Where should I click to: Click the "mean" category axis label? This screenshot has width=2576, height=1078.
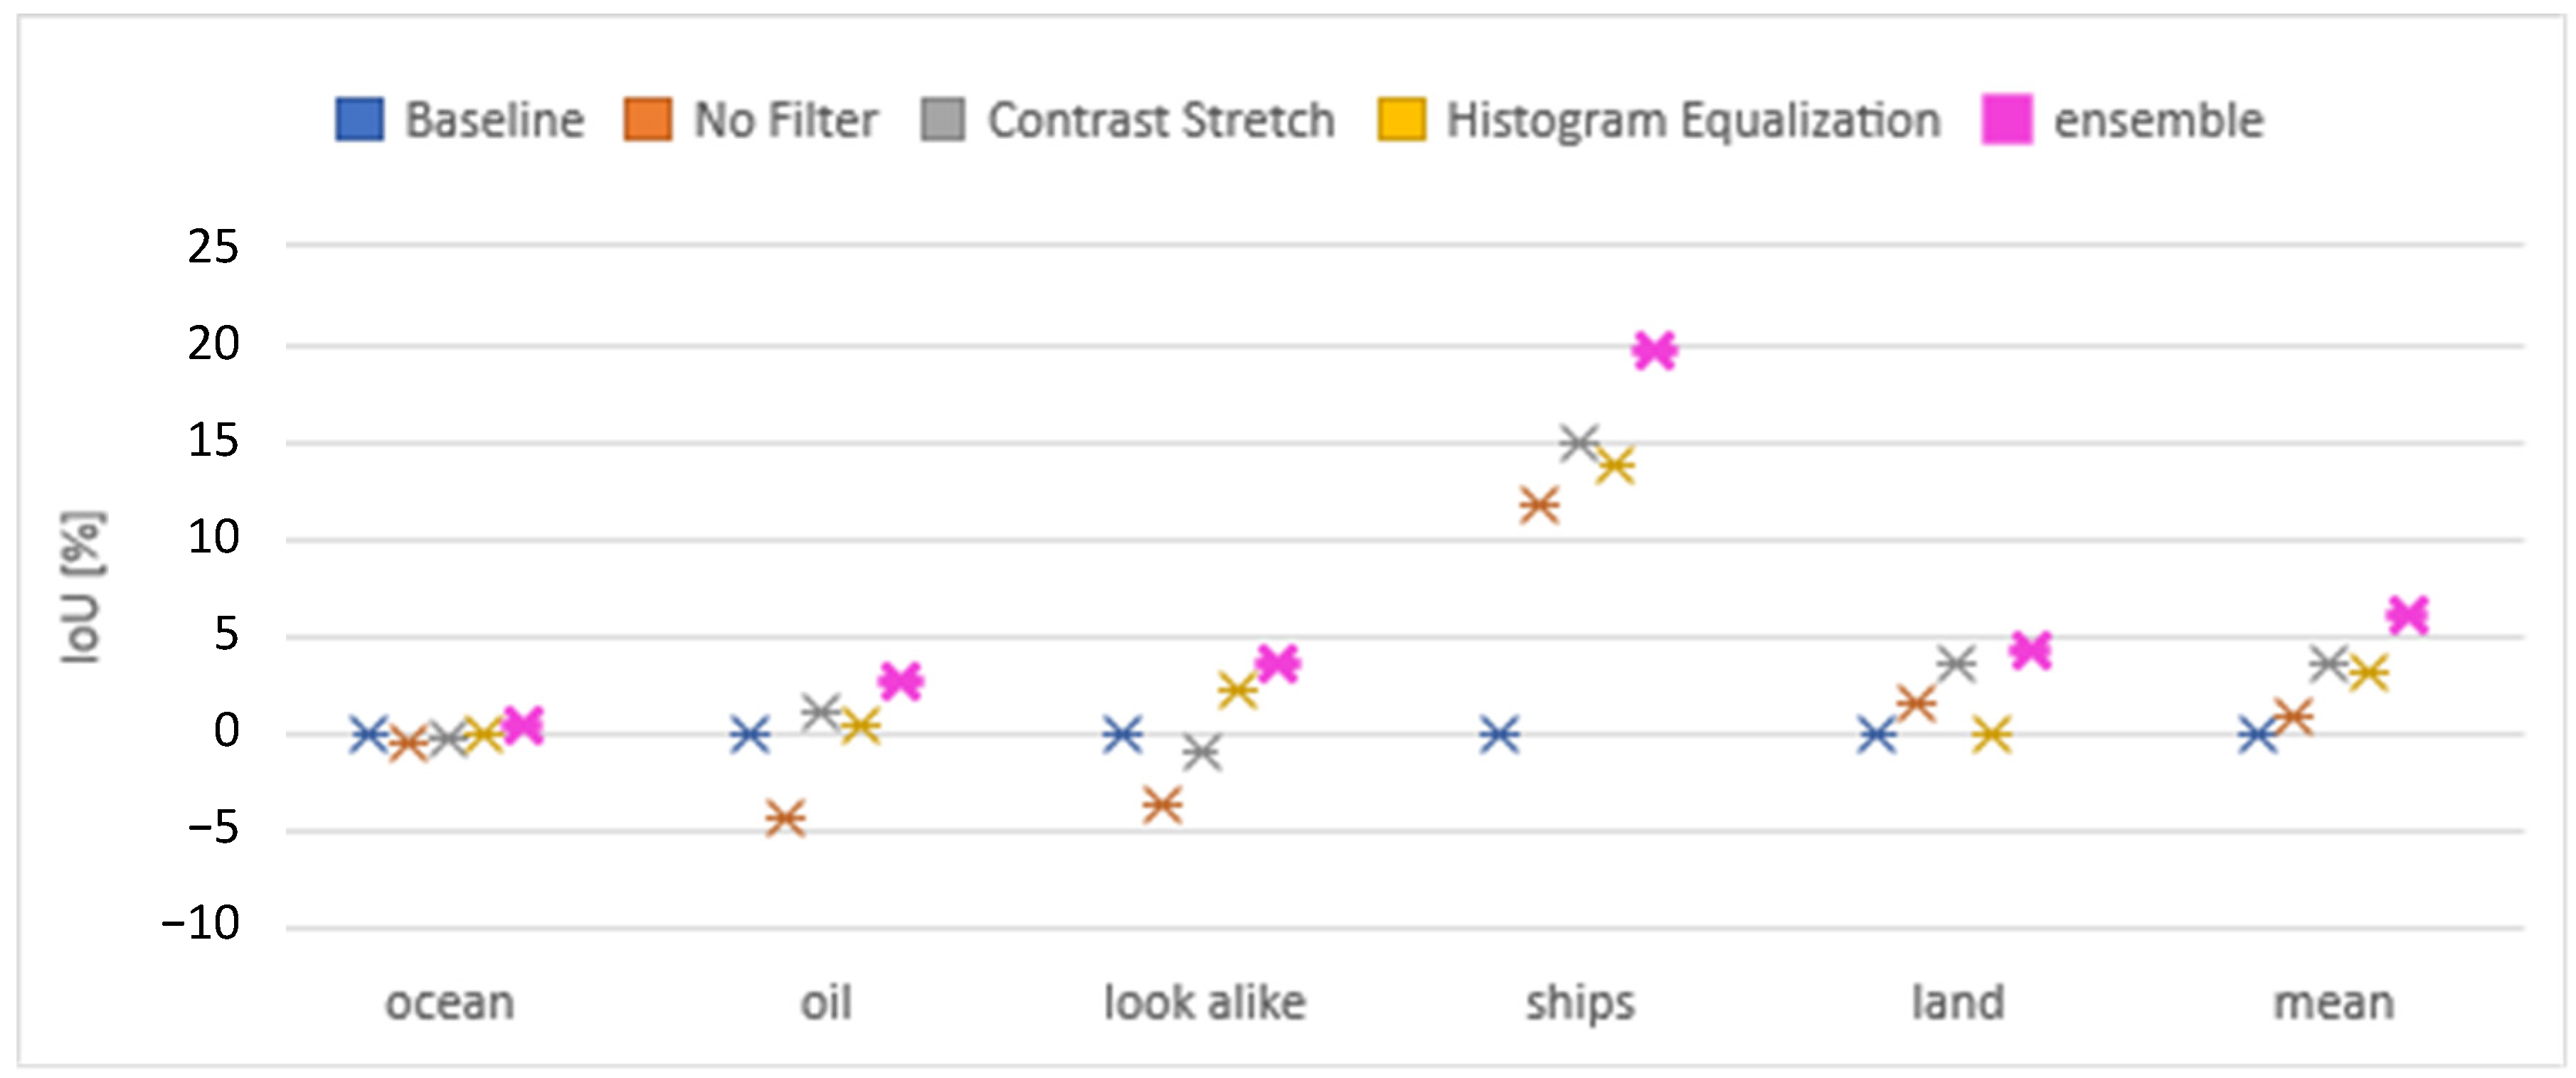pyautogui.click(x=2334, y=1003)
